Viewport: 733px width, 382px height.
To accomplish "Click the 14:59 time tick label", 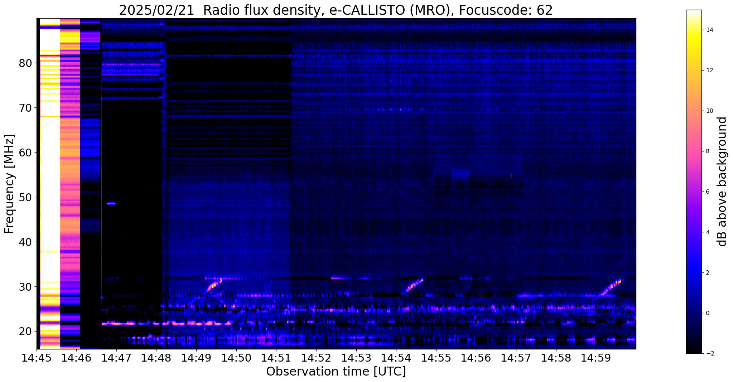I will click(595, 358).
